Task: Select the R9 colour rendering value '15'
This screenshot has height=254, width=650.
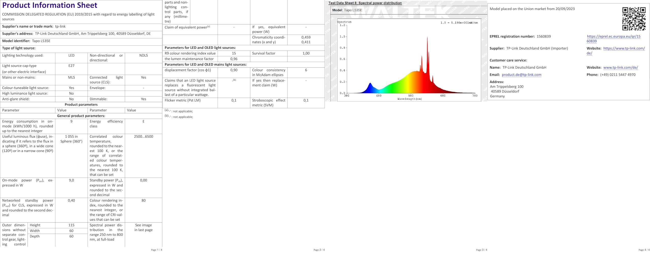Action: [234, 53]
